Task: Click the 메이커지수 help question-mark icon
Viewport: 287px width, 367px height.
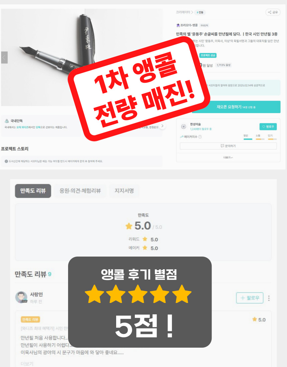Action: click(x=200, y=137)
